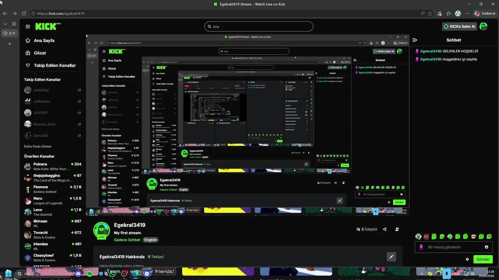
Task: Open Windows Start button
Action: pos(8,273)
